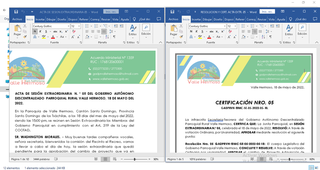320x170 pixels.
Task: Click zoom slider in left window status bar
Action: pyautogui.click(x=135, y=159)
